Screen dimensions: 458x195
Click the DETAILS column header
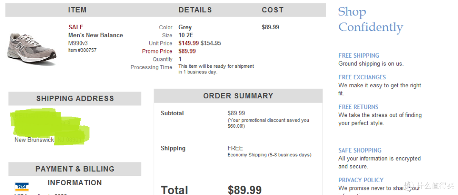195,10
